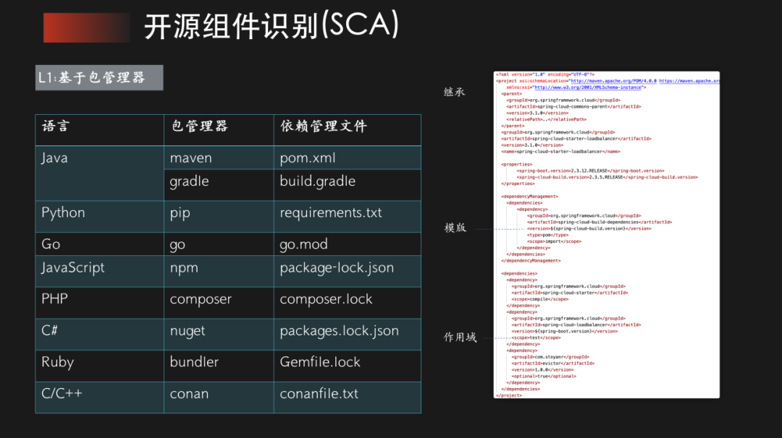The height and width of the screenshot is (438, 782).
Task: Click the composer.lock cell
Action: (348, 303)
